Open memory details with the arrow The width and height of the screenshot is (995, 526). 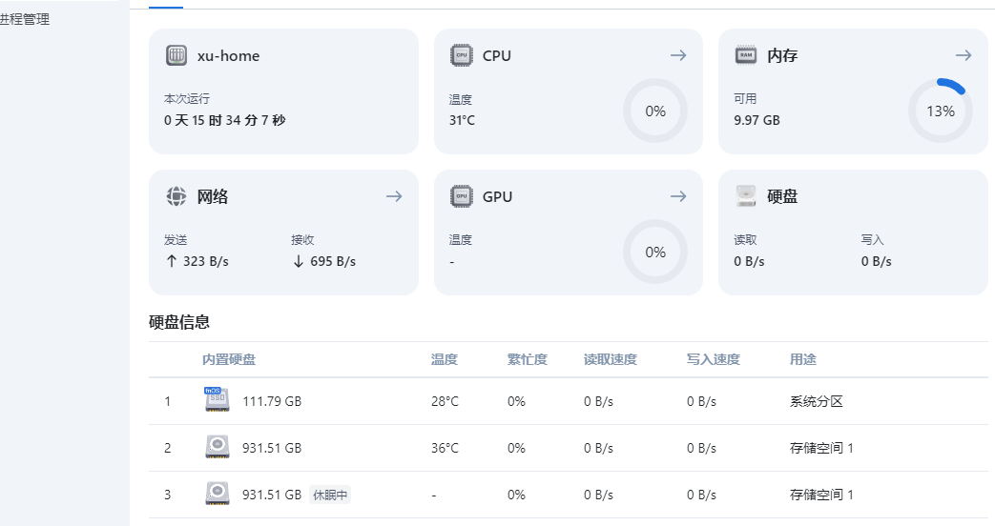click(964, 55)
